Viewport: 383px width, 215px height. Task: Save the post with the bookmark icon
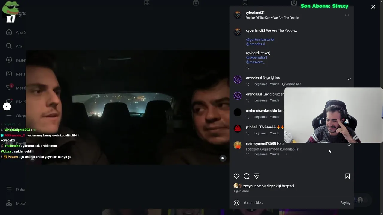coord(348,176)
